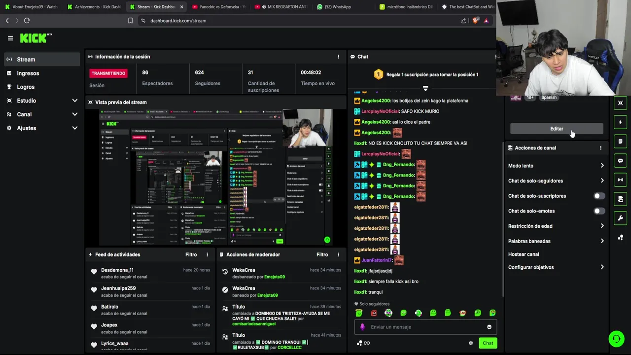The width and height of the screenshot is (631, 355).
Task: Open Ingresos in the left sidebar
Action: [42, 73]
